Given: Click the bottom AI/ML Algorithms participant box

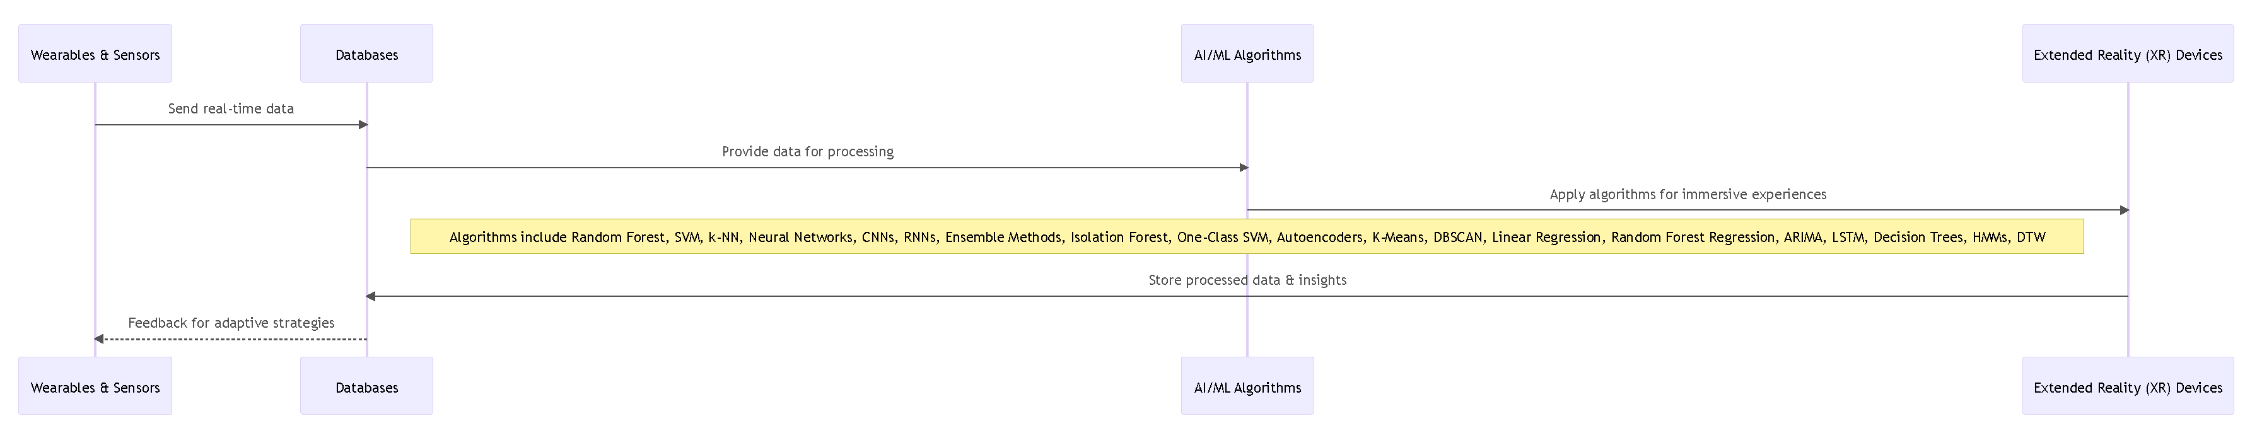Looking at the screenshot, I should point(1247,386).
